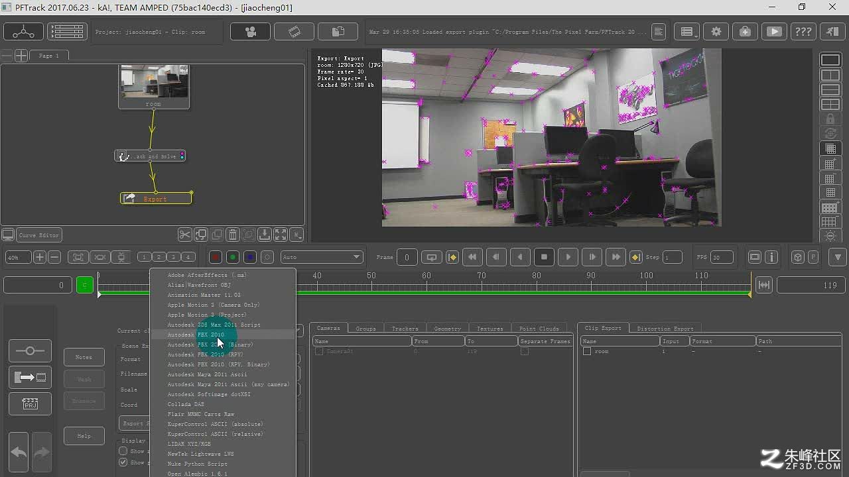849x477 pixels.
Task: Select single viewer layout
Action: [x=830, y=60]
